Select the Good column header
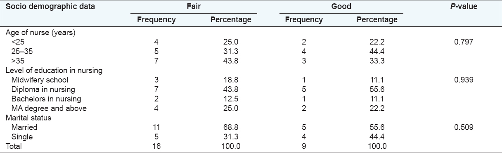Image resolution: width=502 pixels, height=153 pixels. click(x=341, y=7)
